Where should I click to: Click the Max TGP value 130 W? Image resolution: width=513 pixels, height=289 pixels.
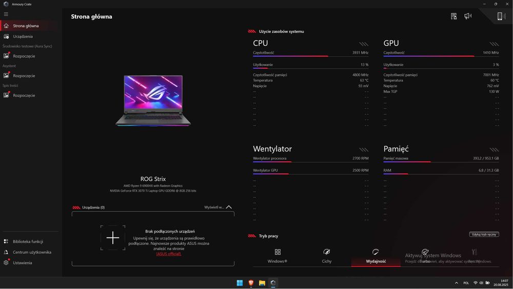click(494, 91)
